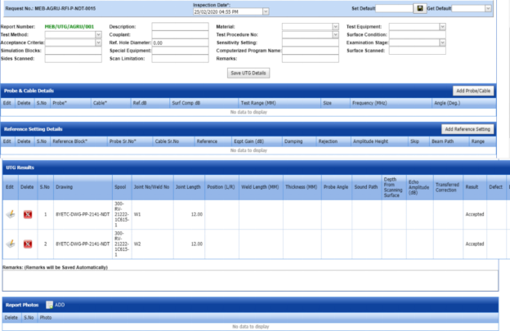
Task: Open the Examination Stage dropdown
Action: (x=442, y=42)
